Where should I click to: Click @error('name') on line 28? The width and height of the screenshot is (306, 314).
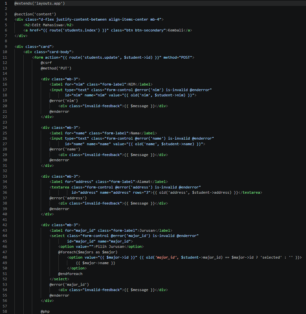[x=65, y=149]
